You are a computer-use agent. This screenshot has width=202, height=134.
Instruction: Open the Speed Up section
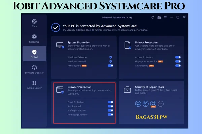point(34,38)
